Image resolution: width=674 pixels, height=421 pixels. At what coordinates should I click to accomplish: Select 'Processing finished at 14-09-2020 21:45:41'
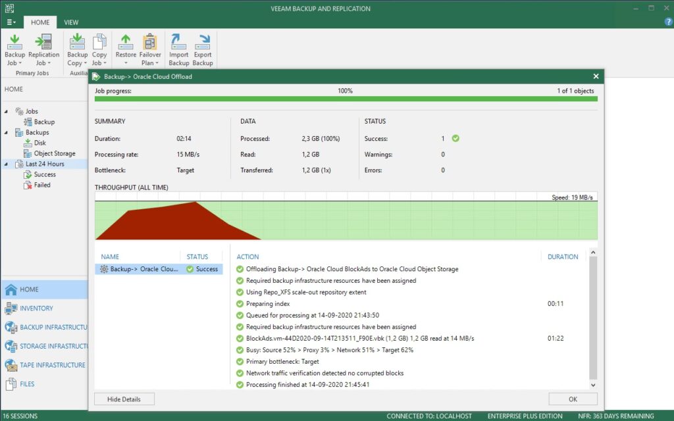coord(303,385)
